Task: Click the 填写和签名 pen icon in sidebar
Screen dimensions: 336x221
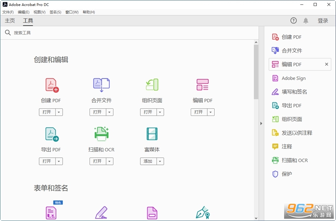Action: coord(275,92)
